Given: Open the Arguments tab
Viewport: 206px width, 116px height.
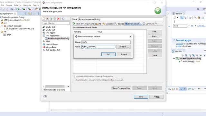Looking at the screenshot, I should point(88,24).
